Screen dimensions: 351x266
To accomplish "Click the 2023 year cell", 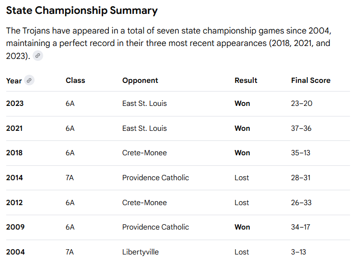I will (x=15, y=104).
